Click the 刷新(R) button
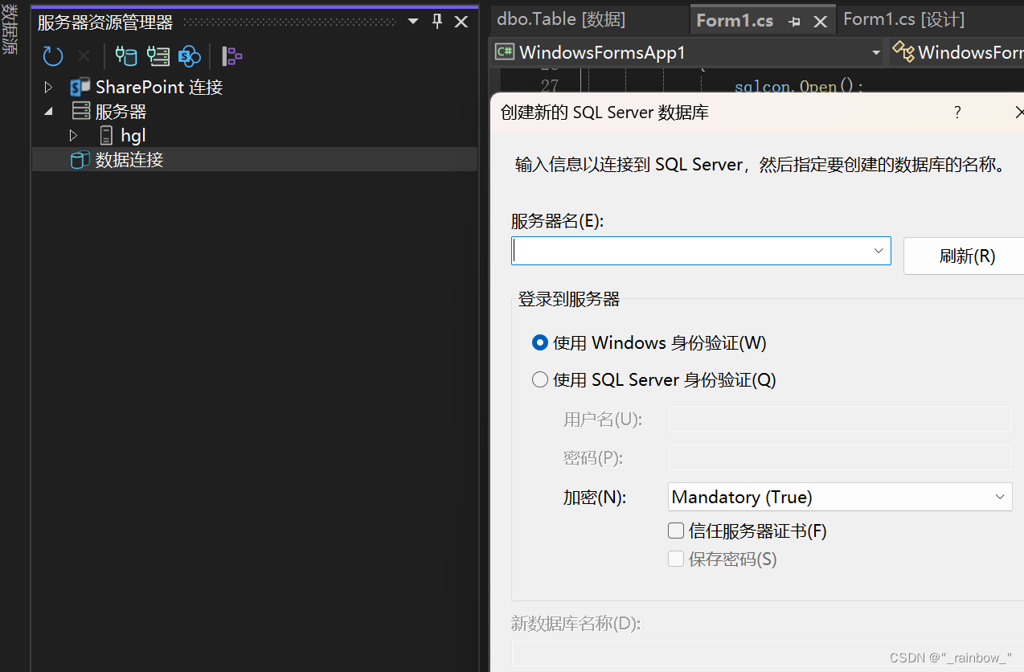The height and width of the screenshot is (672, 1024). pyautogui.click(x=966, y=256)
